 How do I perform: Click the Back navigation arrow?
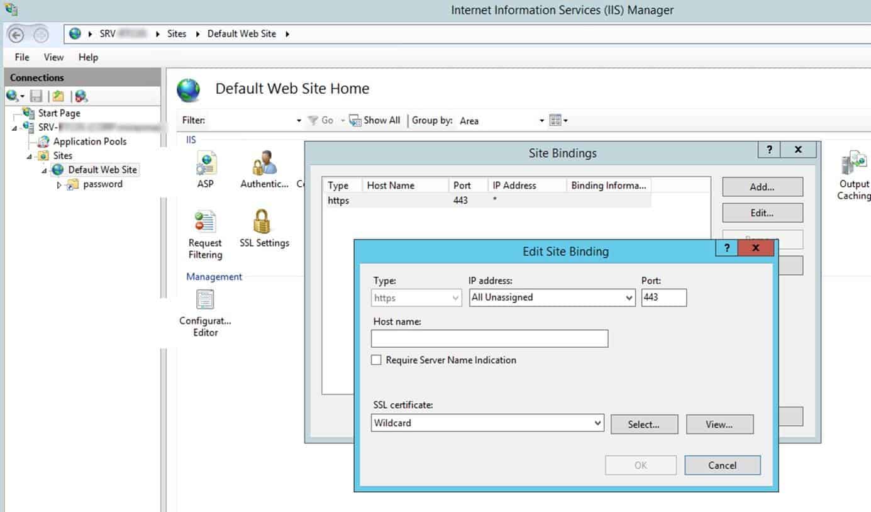click(x=16, y=35)
